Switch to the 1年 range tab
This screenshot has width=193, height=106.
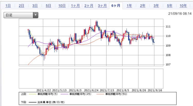coord(129,6)
